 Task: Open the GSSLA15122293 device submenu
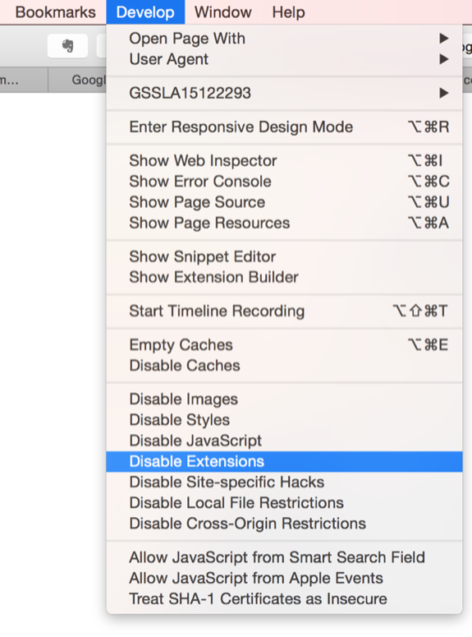[x=284, y=93]
